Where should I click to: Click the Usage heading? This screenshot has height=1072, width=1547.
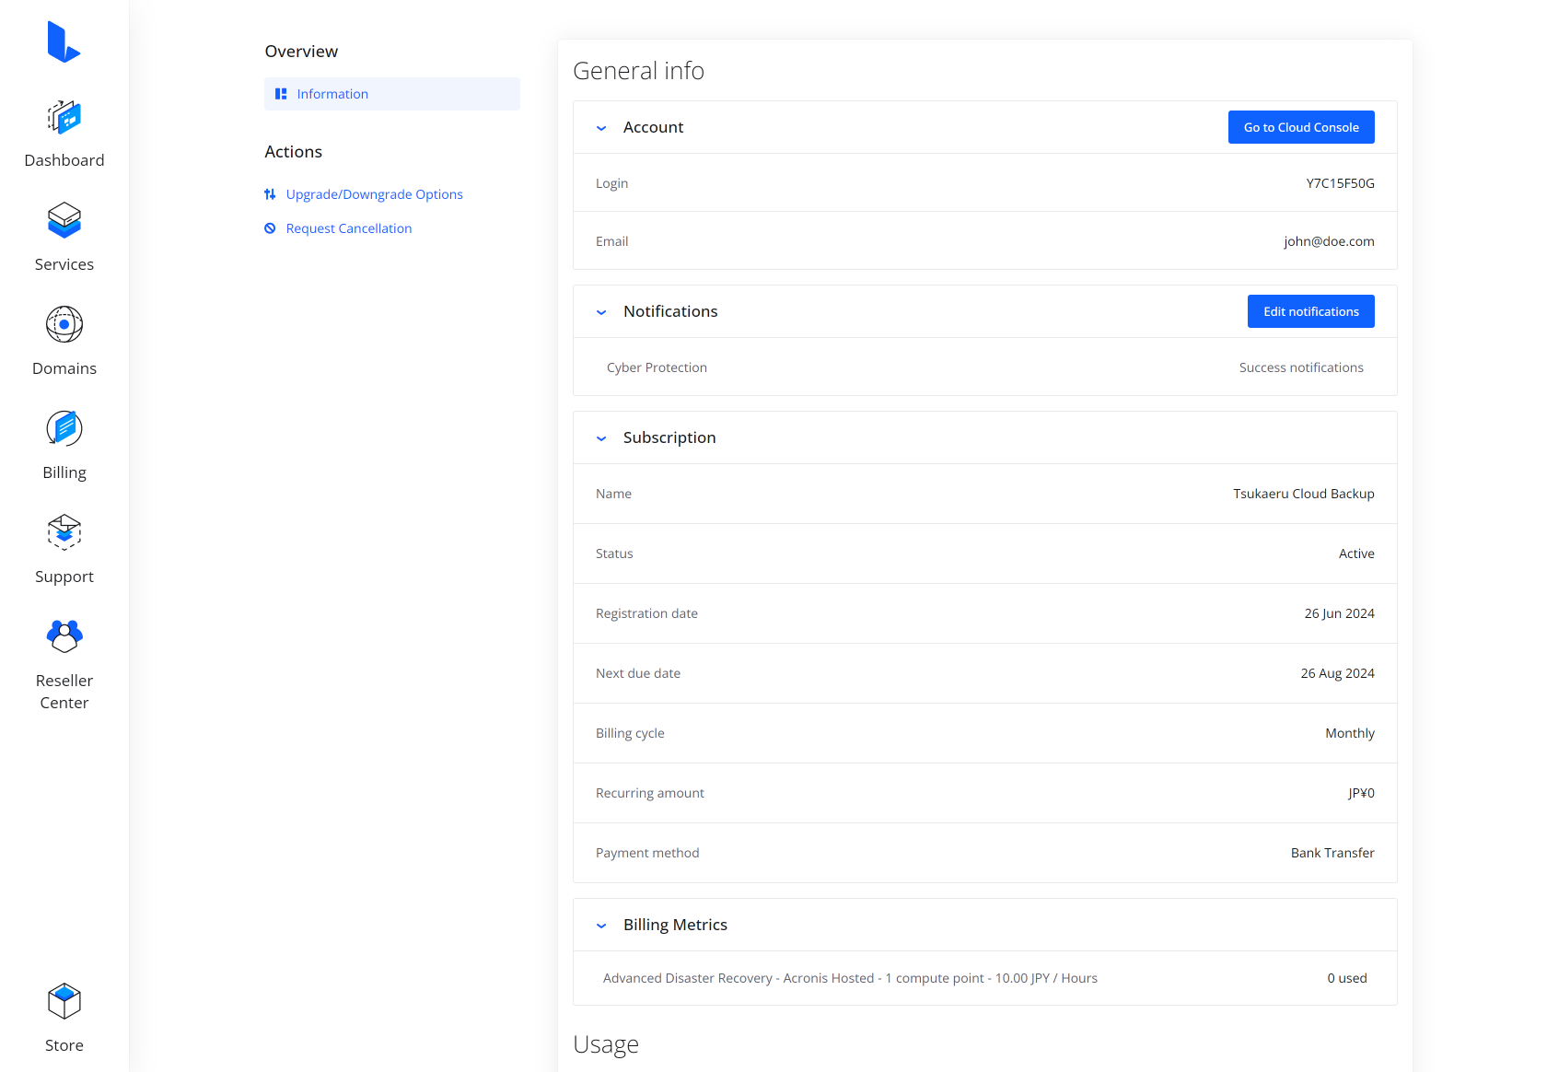606,1044
